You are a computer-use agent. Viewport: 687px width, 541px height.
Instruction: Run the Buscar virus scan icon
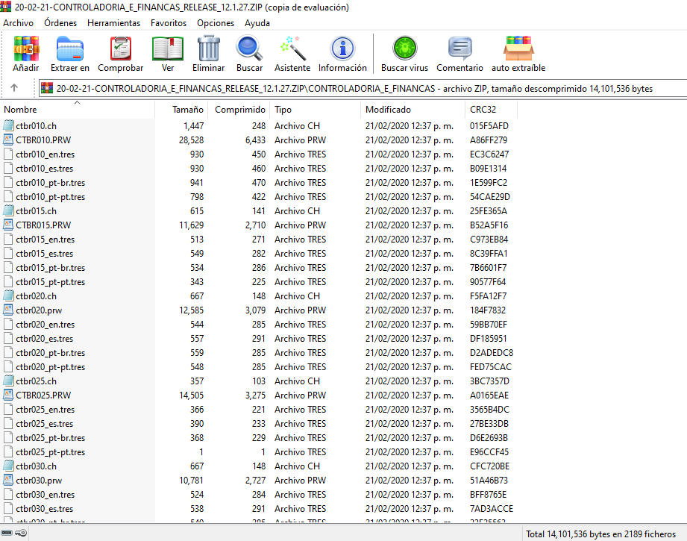click(405, 49)
